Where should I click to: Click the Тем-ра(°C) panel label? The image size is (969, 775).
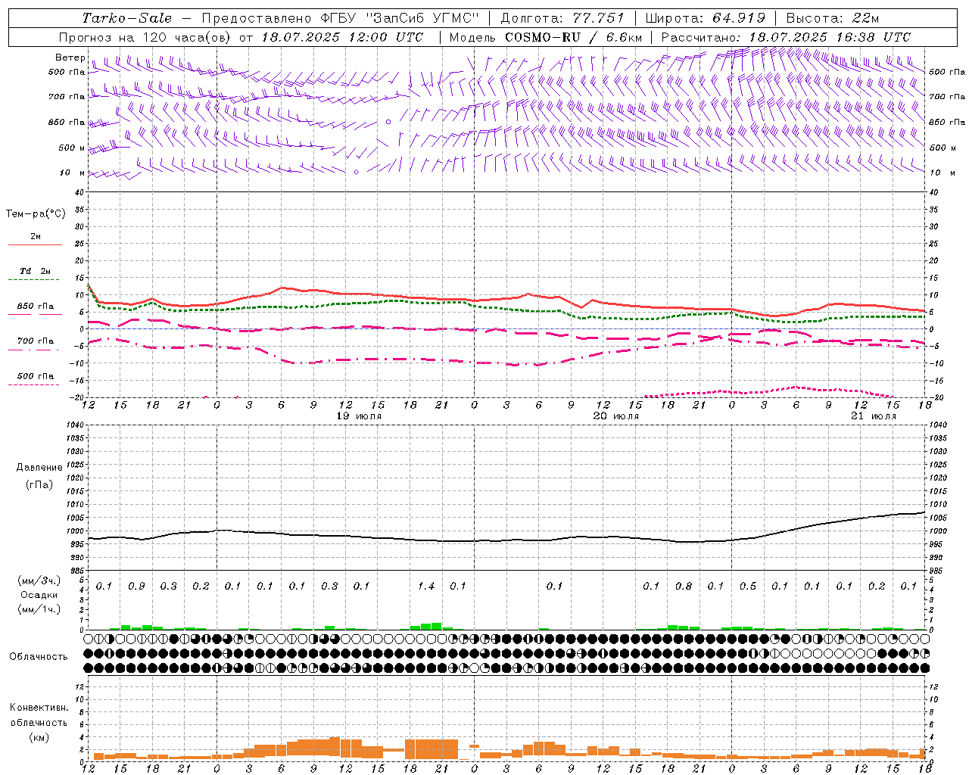tap(36, 214)
